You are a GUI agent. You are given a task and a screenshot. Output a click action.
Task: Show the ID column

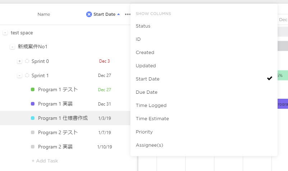point(204,39)
